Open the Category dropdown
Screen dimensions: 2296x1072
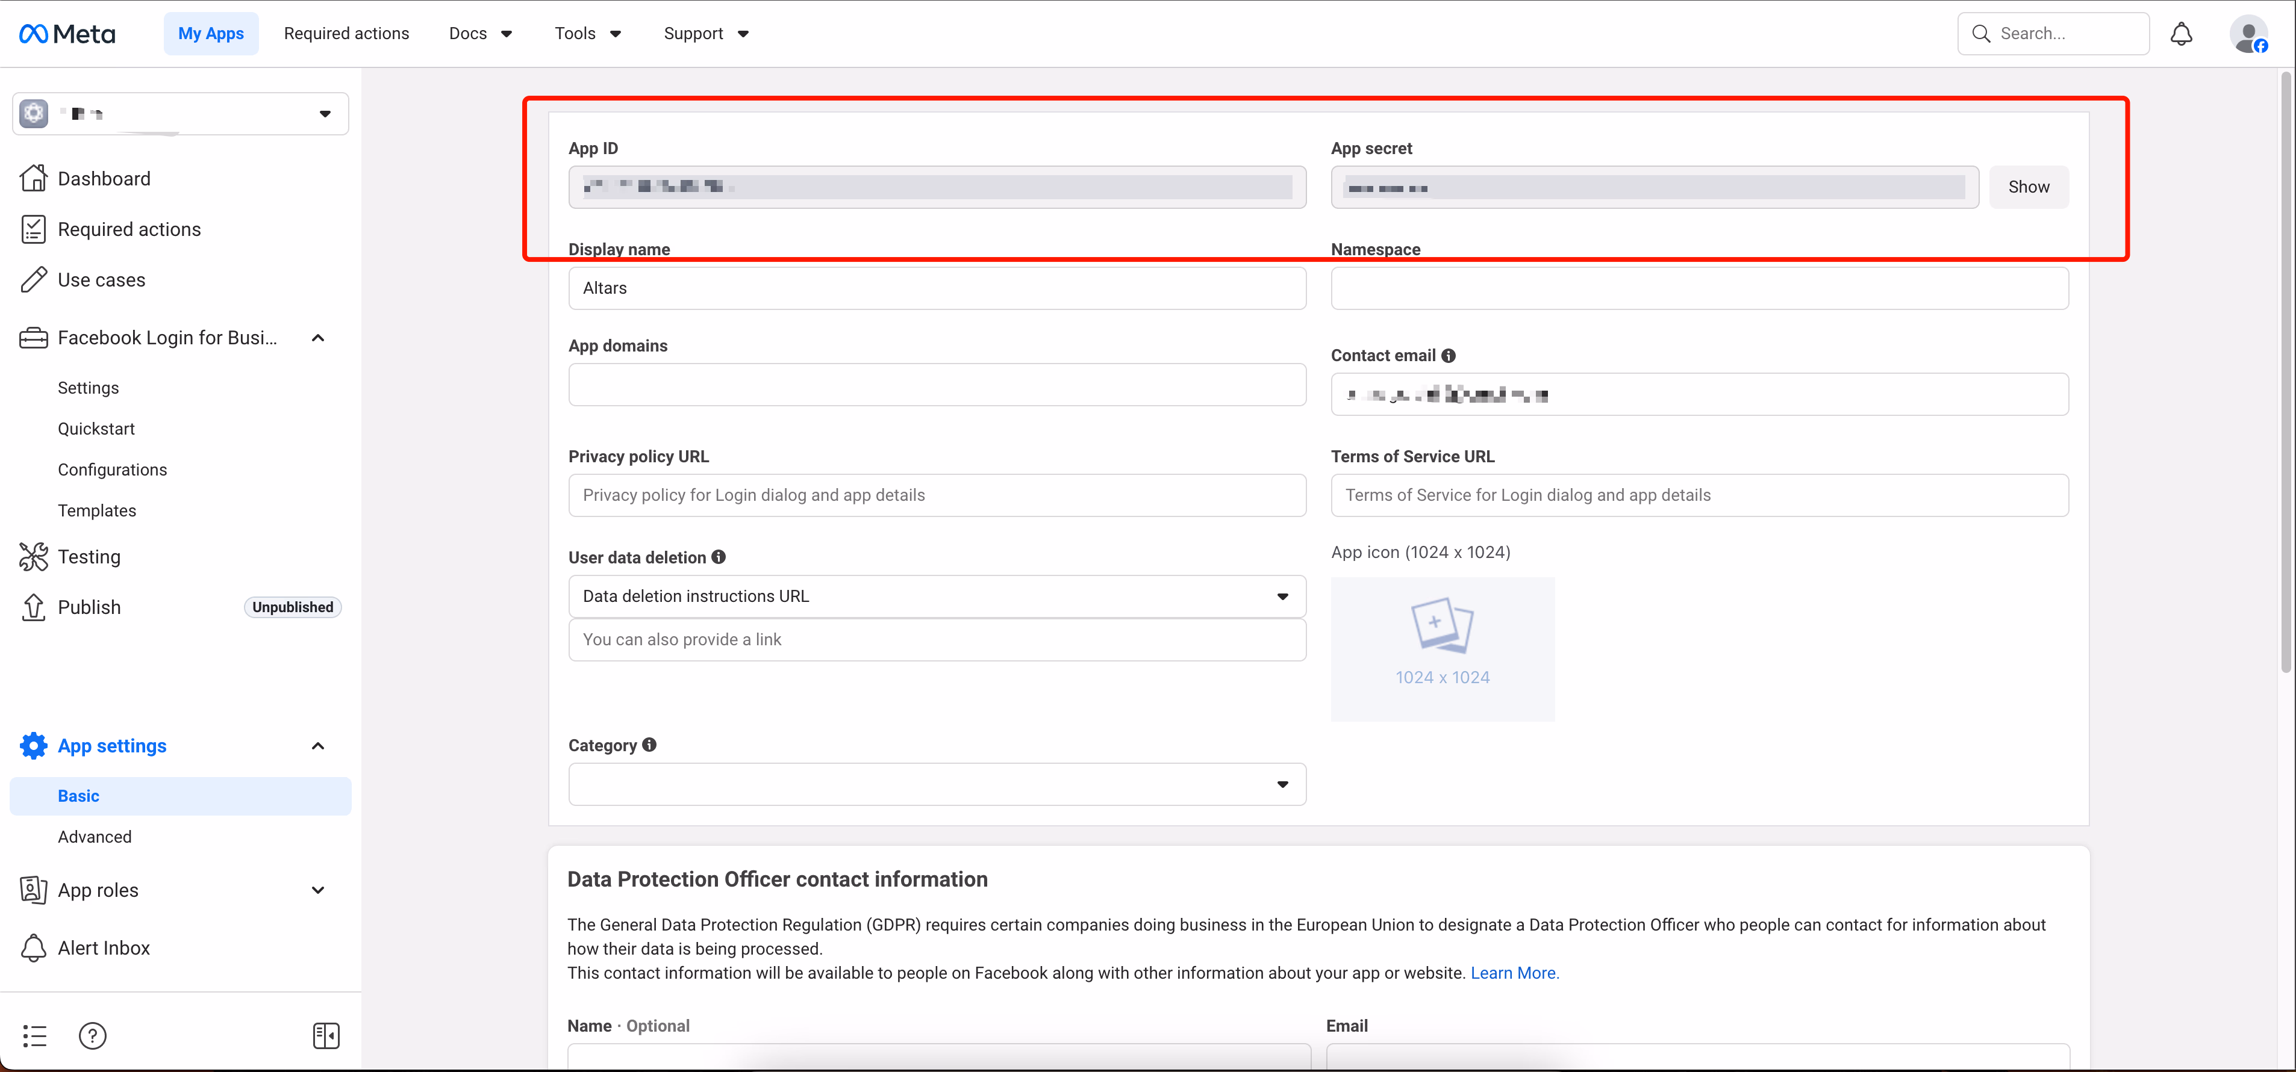coord(937,784)
